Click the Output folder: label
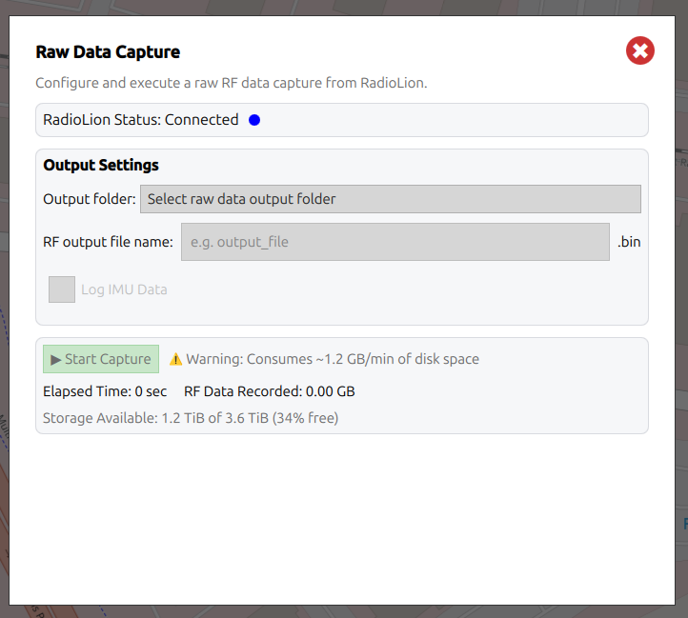Viewport: 688px width, 618px height. [90, 199]
